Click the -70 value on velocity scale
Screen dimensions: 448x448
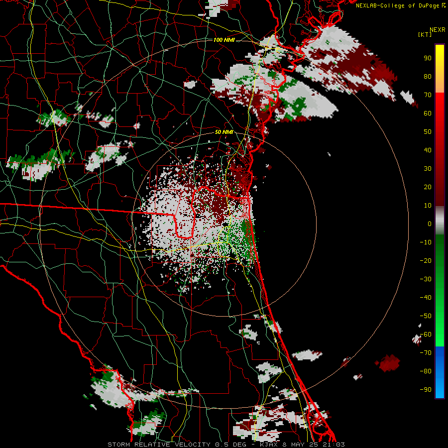click(x=426, y=353)
